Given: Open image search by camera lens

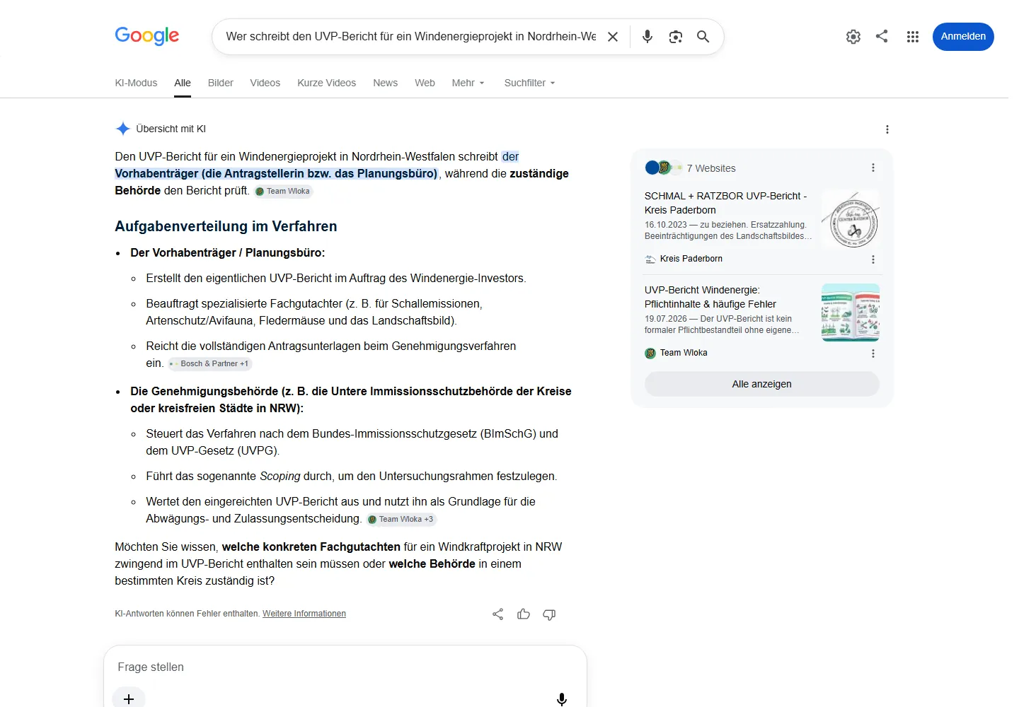Looking at the screenshot, I should [676, 37].
